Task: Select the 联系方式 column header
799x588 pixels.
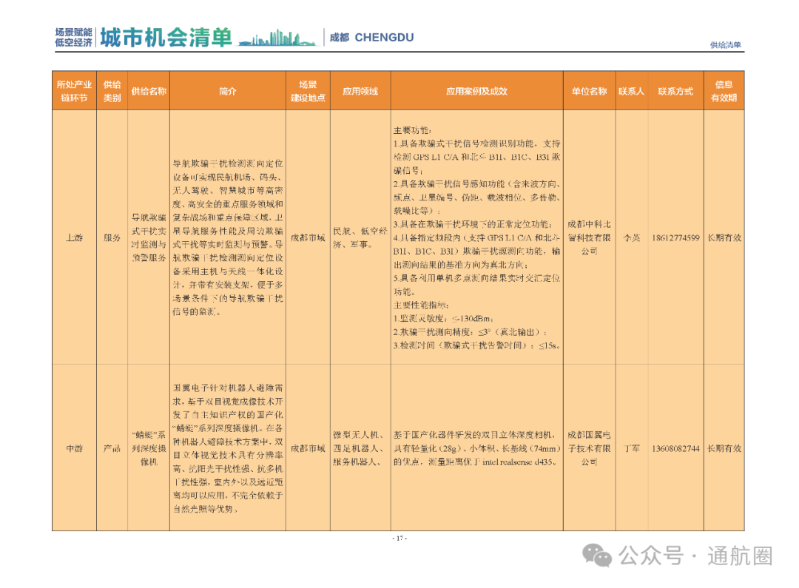Action: [x=675, y=91]
